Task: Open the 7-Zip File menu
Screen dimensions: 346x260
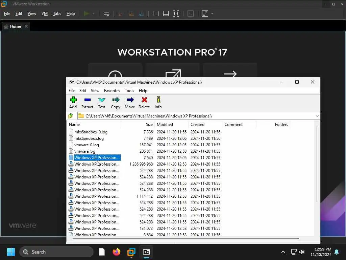Action: pos(72,91)
